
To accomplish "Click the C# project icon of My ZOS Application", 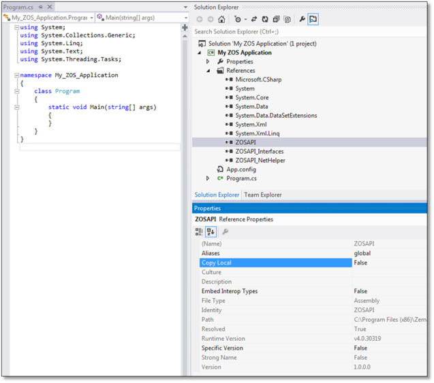I will [211, 52].
